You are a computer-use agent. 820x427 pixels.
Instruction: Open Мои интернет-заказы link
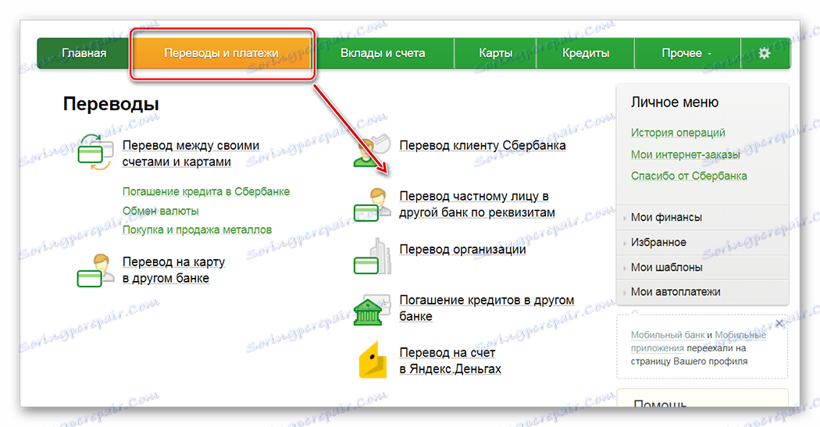pos(686,155)
